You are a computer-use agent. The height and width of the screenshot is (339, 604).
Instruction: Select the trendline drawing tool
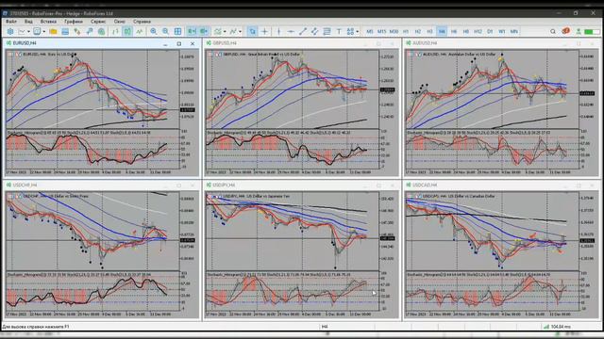pyautogui.click(x=303, y=31)
